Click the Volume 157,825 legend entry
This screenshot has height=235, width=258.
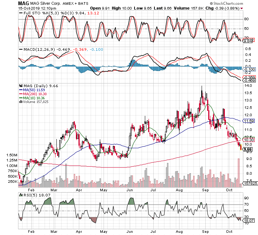pos(36,102)
